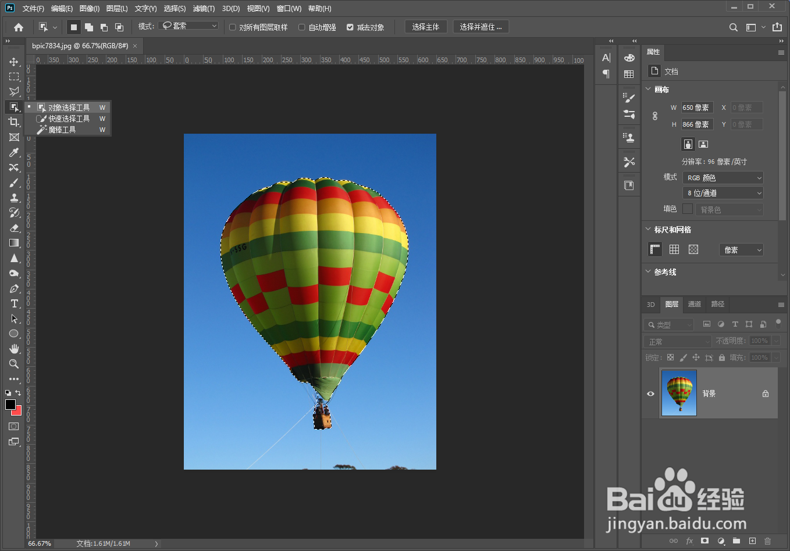This screenshot has width=790, height=551.
Task: Select the Pen tool
Action: pyautogui.click(x=14, y=288)
